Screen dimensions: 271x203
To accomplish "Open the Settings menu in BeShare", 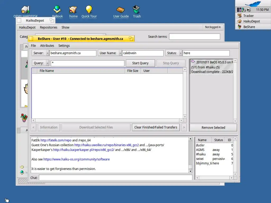I will tap(64, 45).
